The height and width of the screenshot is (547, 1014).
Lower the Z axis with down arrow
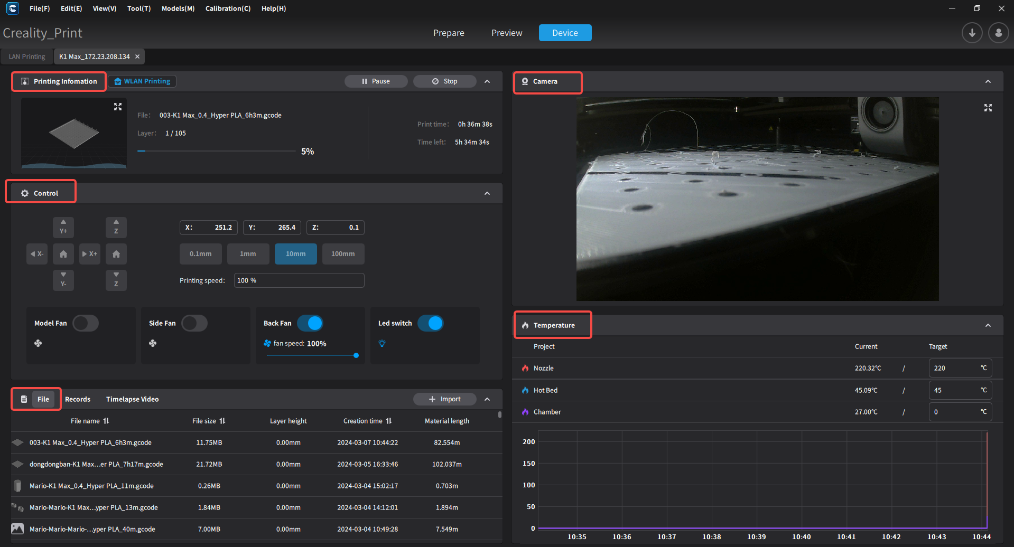(x=116, y=280)
